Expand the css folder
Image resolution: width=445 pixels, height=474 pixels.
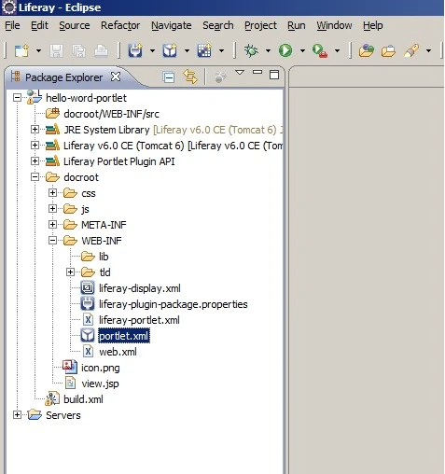pos(52,193)
